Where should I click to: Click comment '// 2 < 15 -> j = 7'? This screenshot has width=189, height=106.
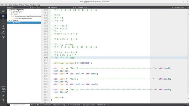(x=65, y=55)
